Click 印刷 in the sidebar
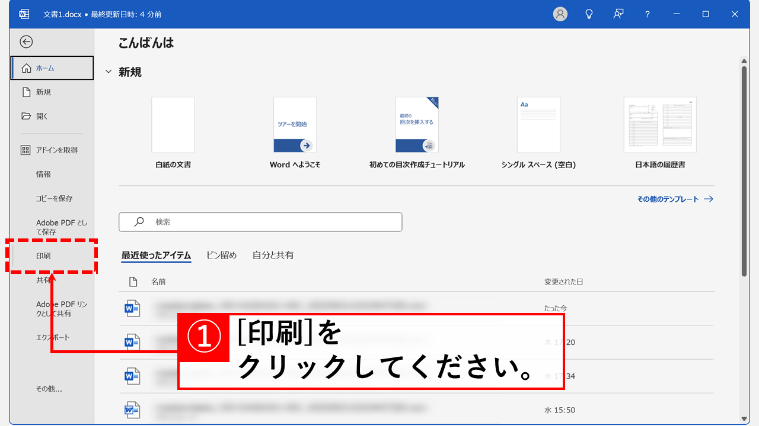The height and width of the screenshot is (426, 759). tap(43, 256)
